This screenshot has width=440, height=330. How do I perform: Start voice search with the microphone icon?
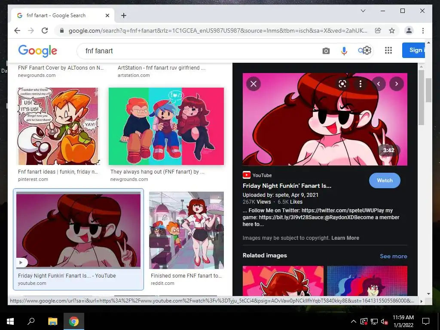[x=344, y=51]
